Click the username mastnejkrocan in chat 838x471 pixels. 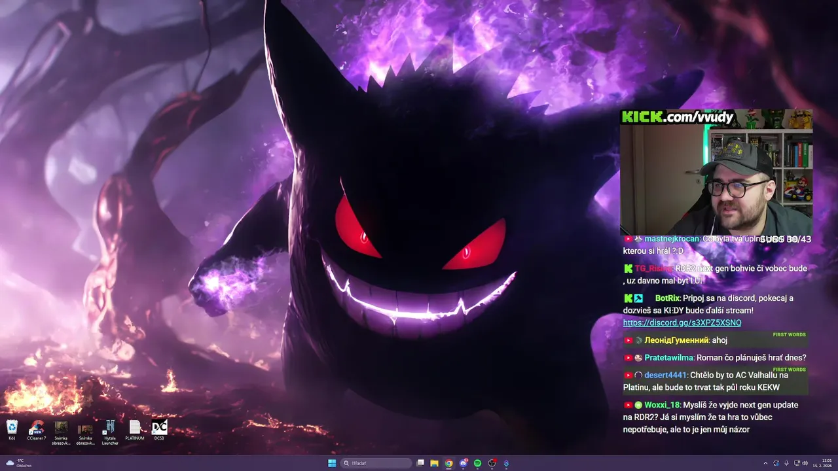672,239
